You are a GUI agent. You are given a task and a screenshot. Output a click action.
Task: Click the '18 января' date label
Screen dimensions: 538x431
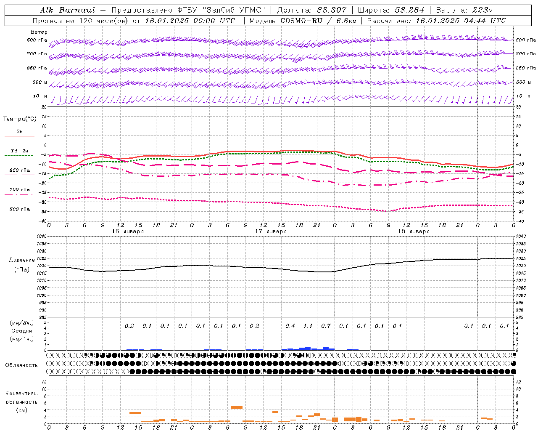414,231
